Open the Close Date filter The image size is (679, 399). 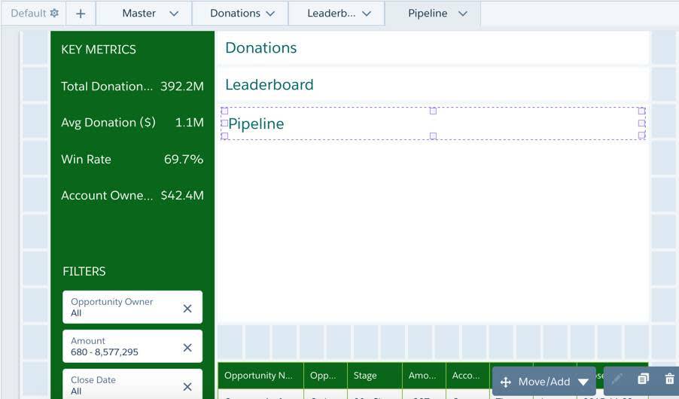132,384
